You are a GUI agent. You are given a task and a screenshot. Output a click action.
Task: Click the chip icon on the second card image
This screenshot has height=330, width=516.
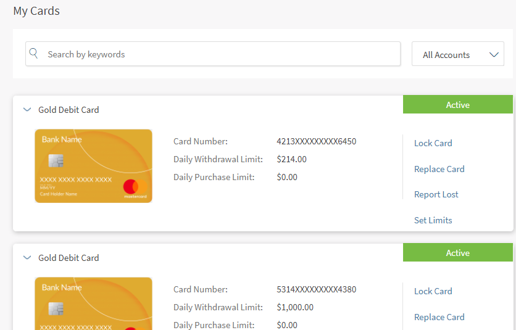tap(56, 309)
